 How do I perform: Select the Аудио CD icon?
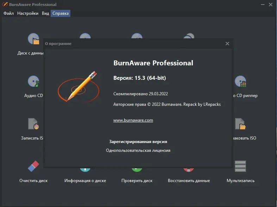[x=33, y=81]
